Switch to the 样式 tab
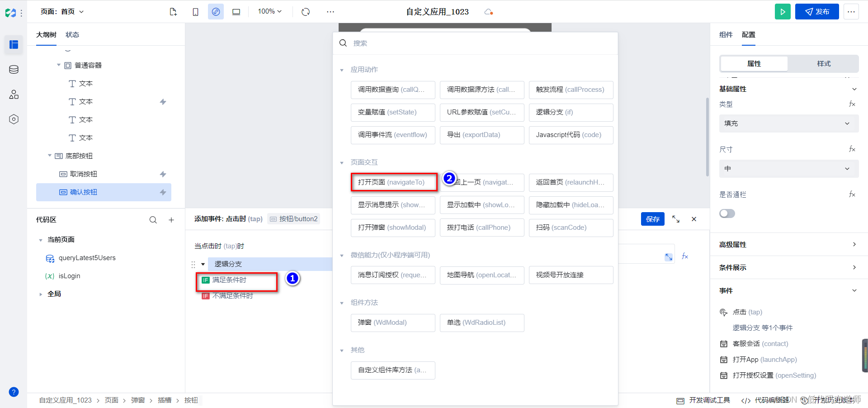The width and height of the screenshot is (868, 408). coord(823,64)
